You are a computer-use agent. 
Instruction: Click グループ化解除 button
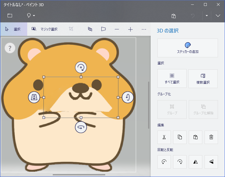203,109
